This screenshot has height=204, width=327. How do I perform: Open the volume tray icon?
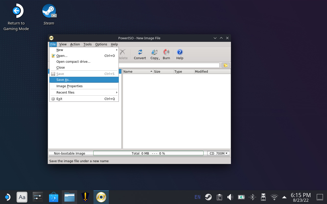click(x=230, y=197)
